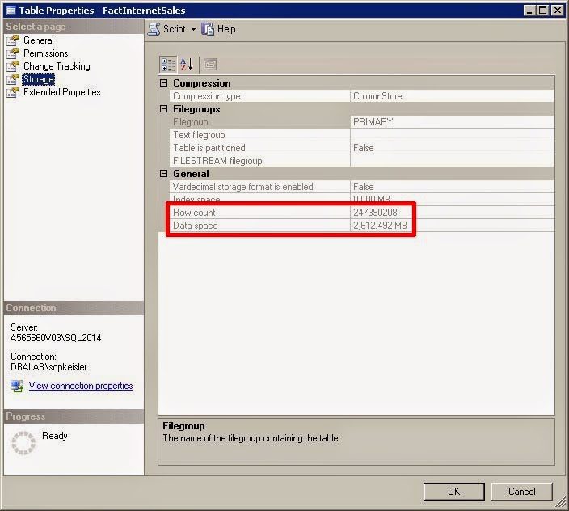Screen dimensions: 569x511
Task: Click the Extended Properties page icon
Action: pos(13,92)
